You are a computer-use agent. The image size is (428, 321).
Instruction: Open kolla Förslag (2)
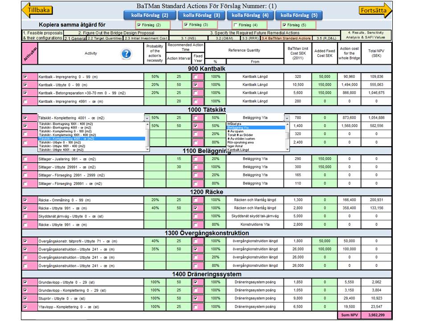150,15
